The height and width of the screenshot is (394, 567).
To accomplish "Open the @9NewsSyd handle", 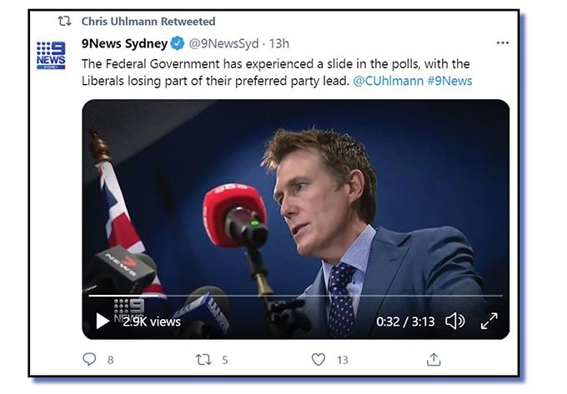I will [224, 43].
